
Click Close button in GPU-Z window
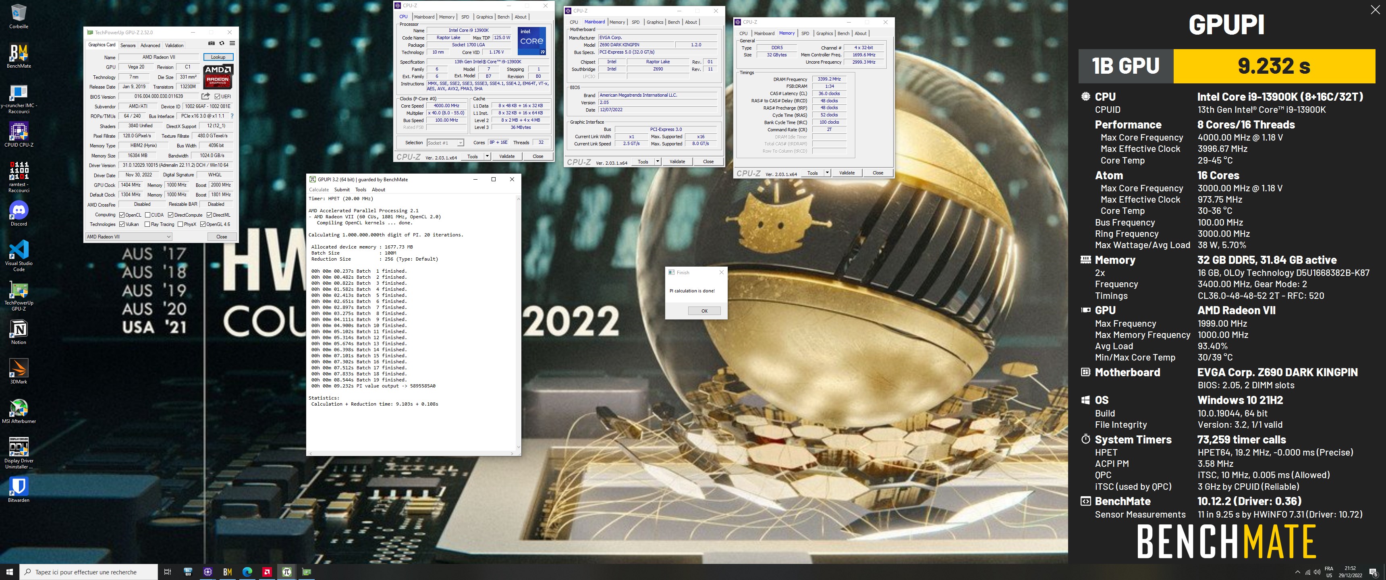click(222, 237)
